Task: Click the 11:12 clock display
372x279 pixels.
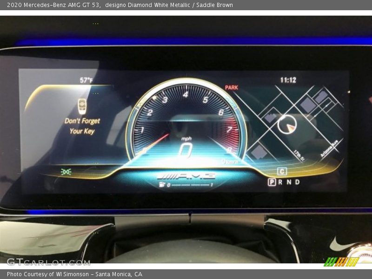Action: pyautogui.click(x=288, y=80)
